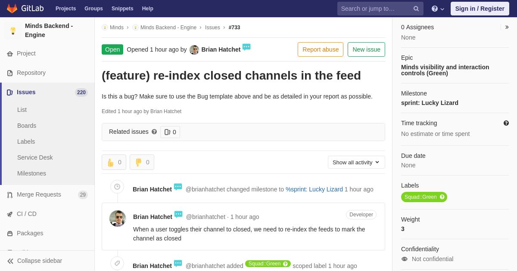Collapse the right sidebar with double chevron

507,27
